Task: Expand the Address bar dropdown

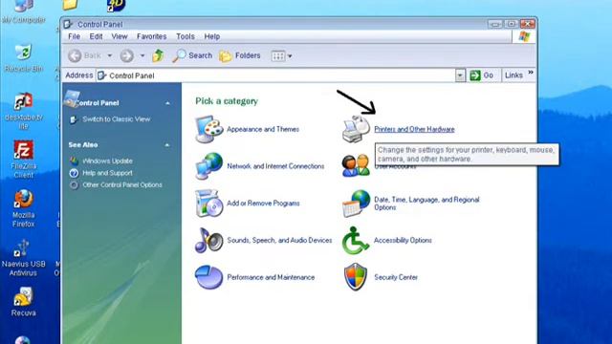Action: click(x=460, y=75)
